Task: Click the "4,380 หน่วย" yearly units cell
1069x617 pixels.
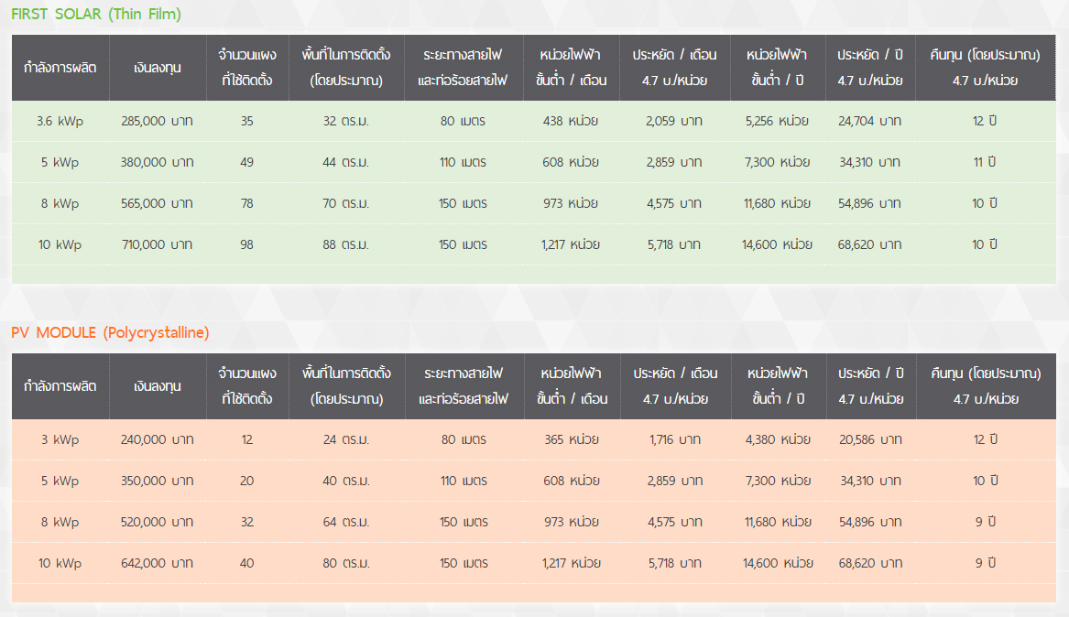Action: point(778,440)
